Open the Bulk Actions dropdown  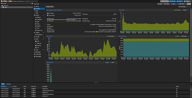[181, 4]
